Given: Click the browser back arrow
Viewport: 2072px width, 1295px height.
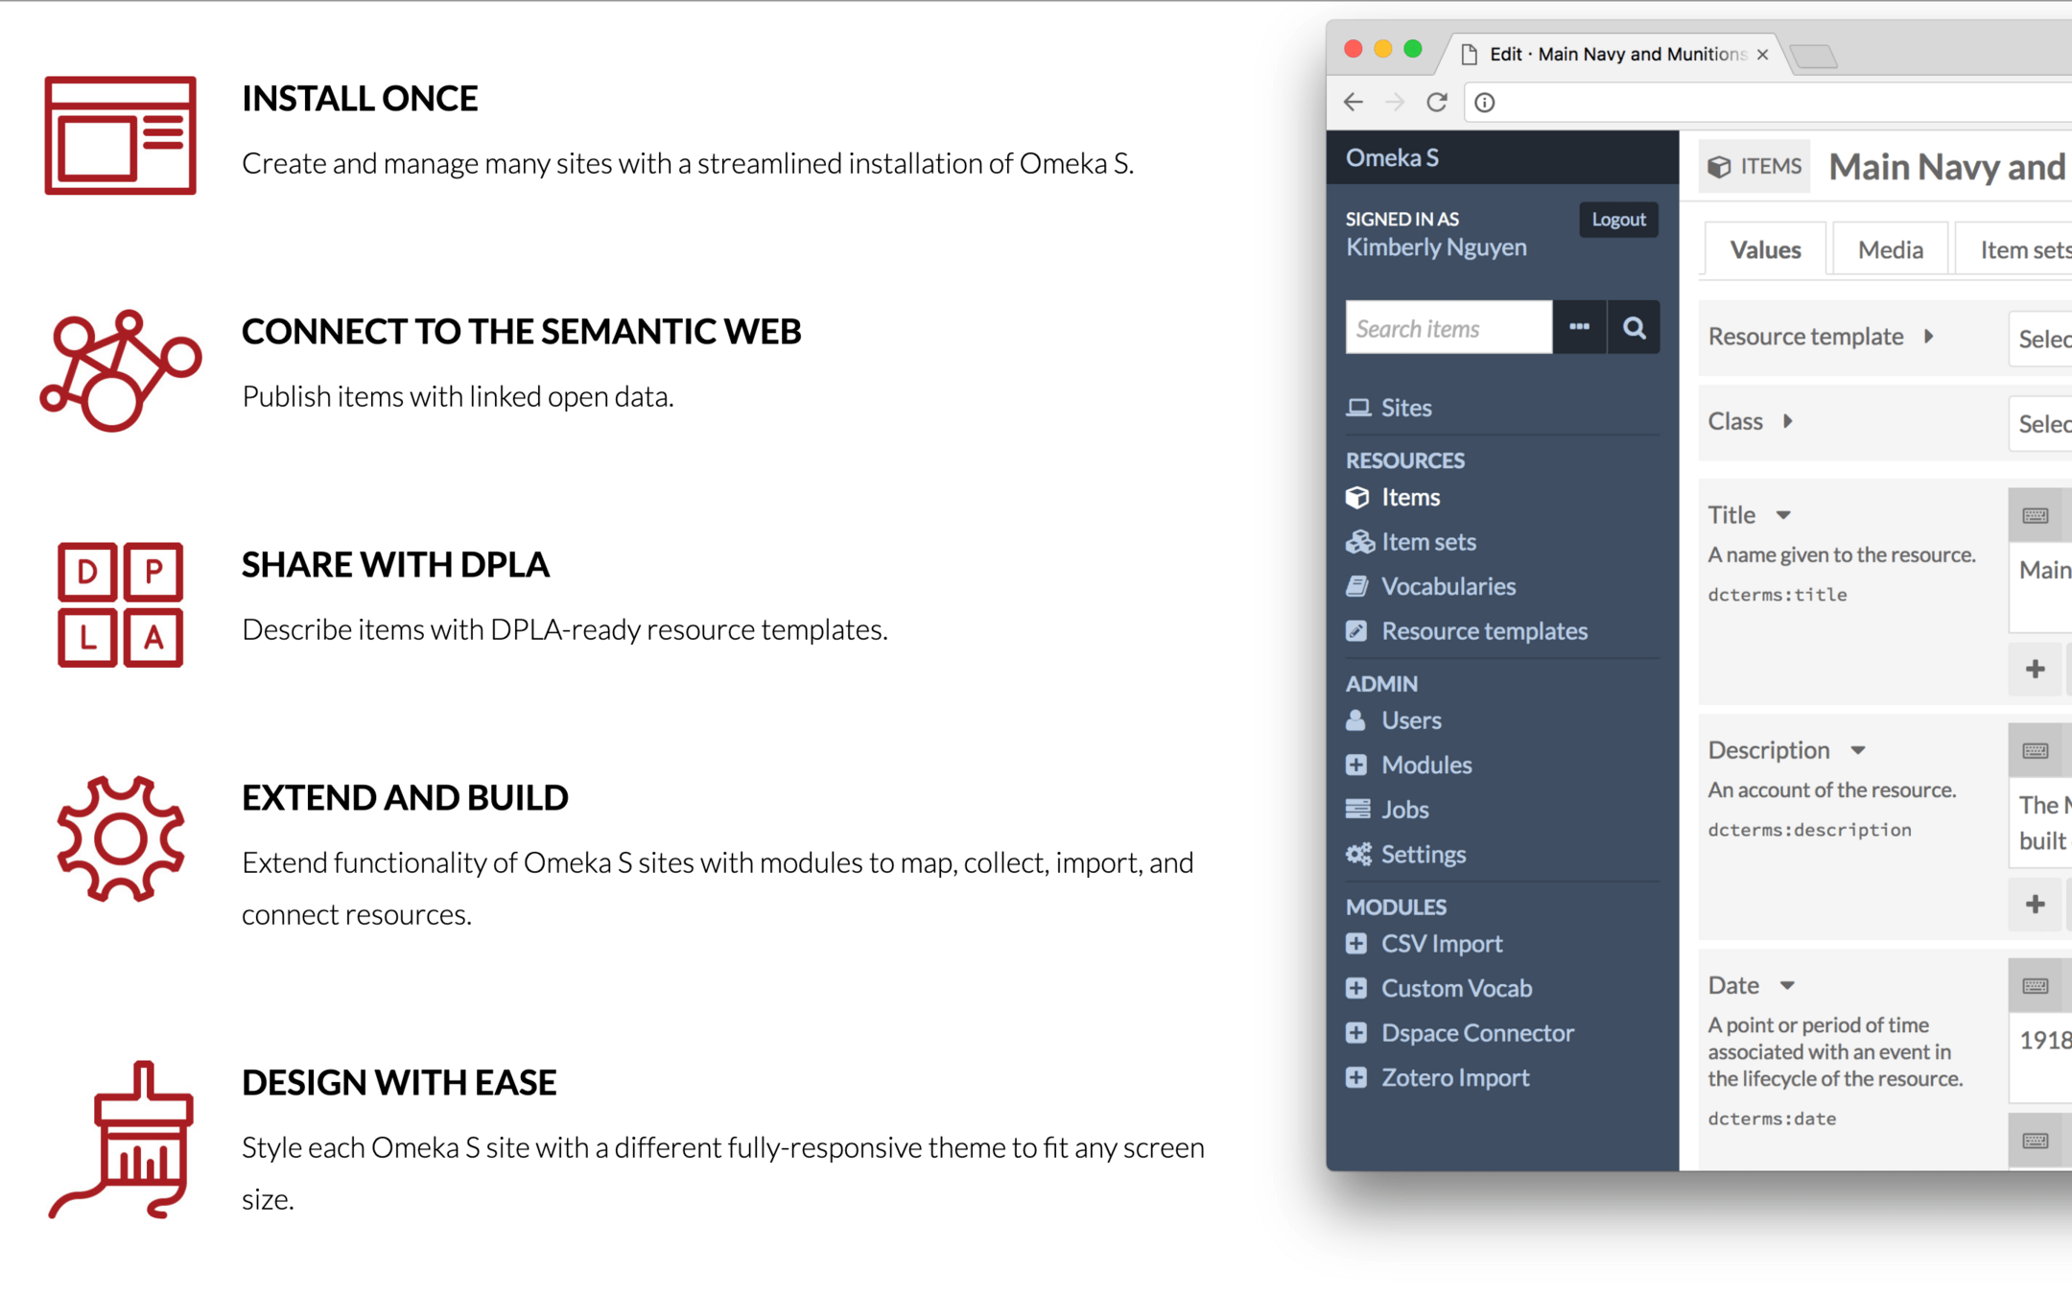Looking at the screenshot, I should [1354, 102].
